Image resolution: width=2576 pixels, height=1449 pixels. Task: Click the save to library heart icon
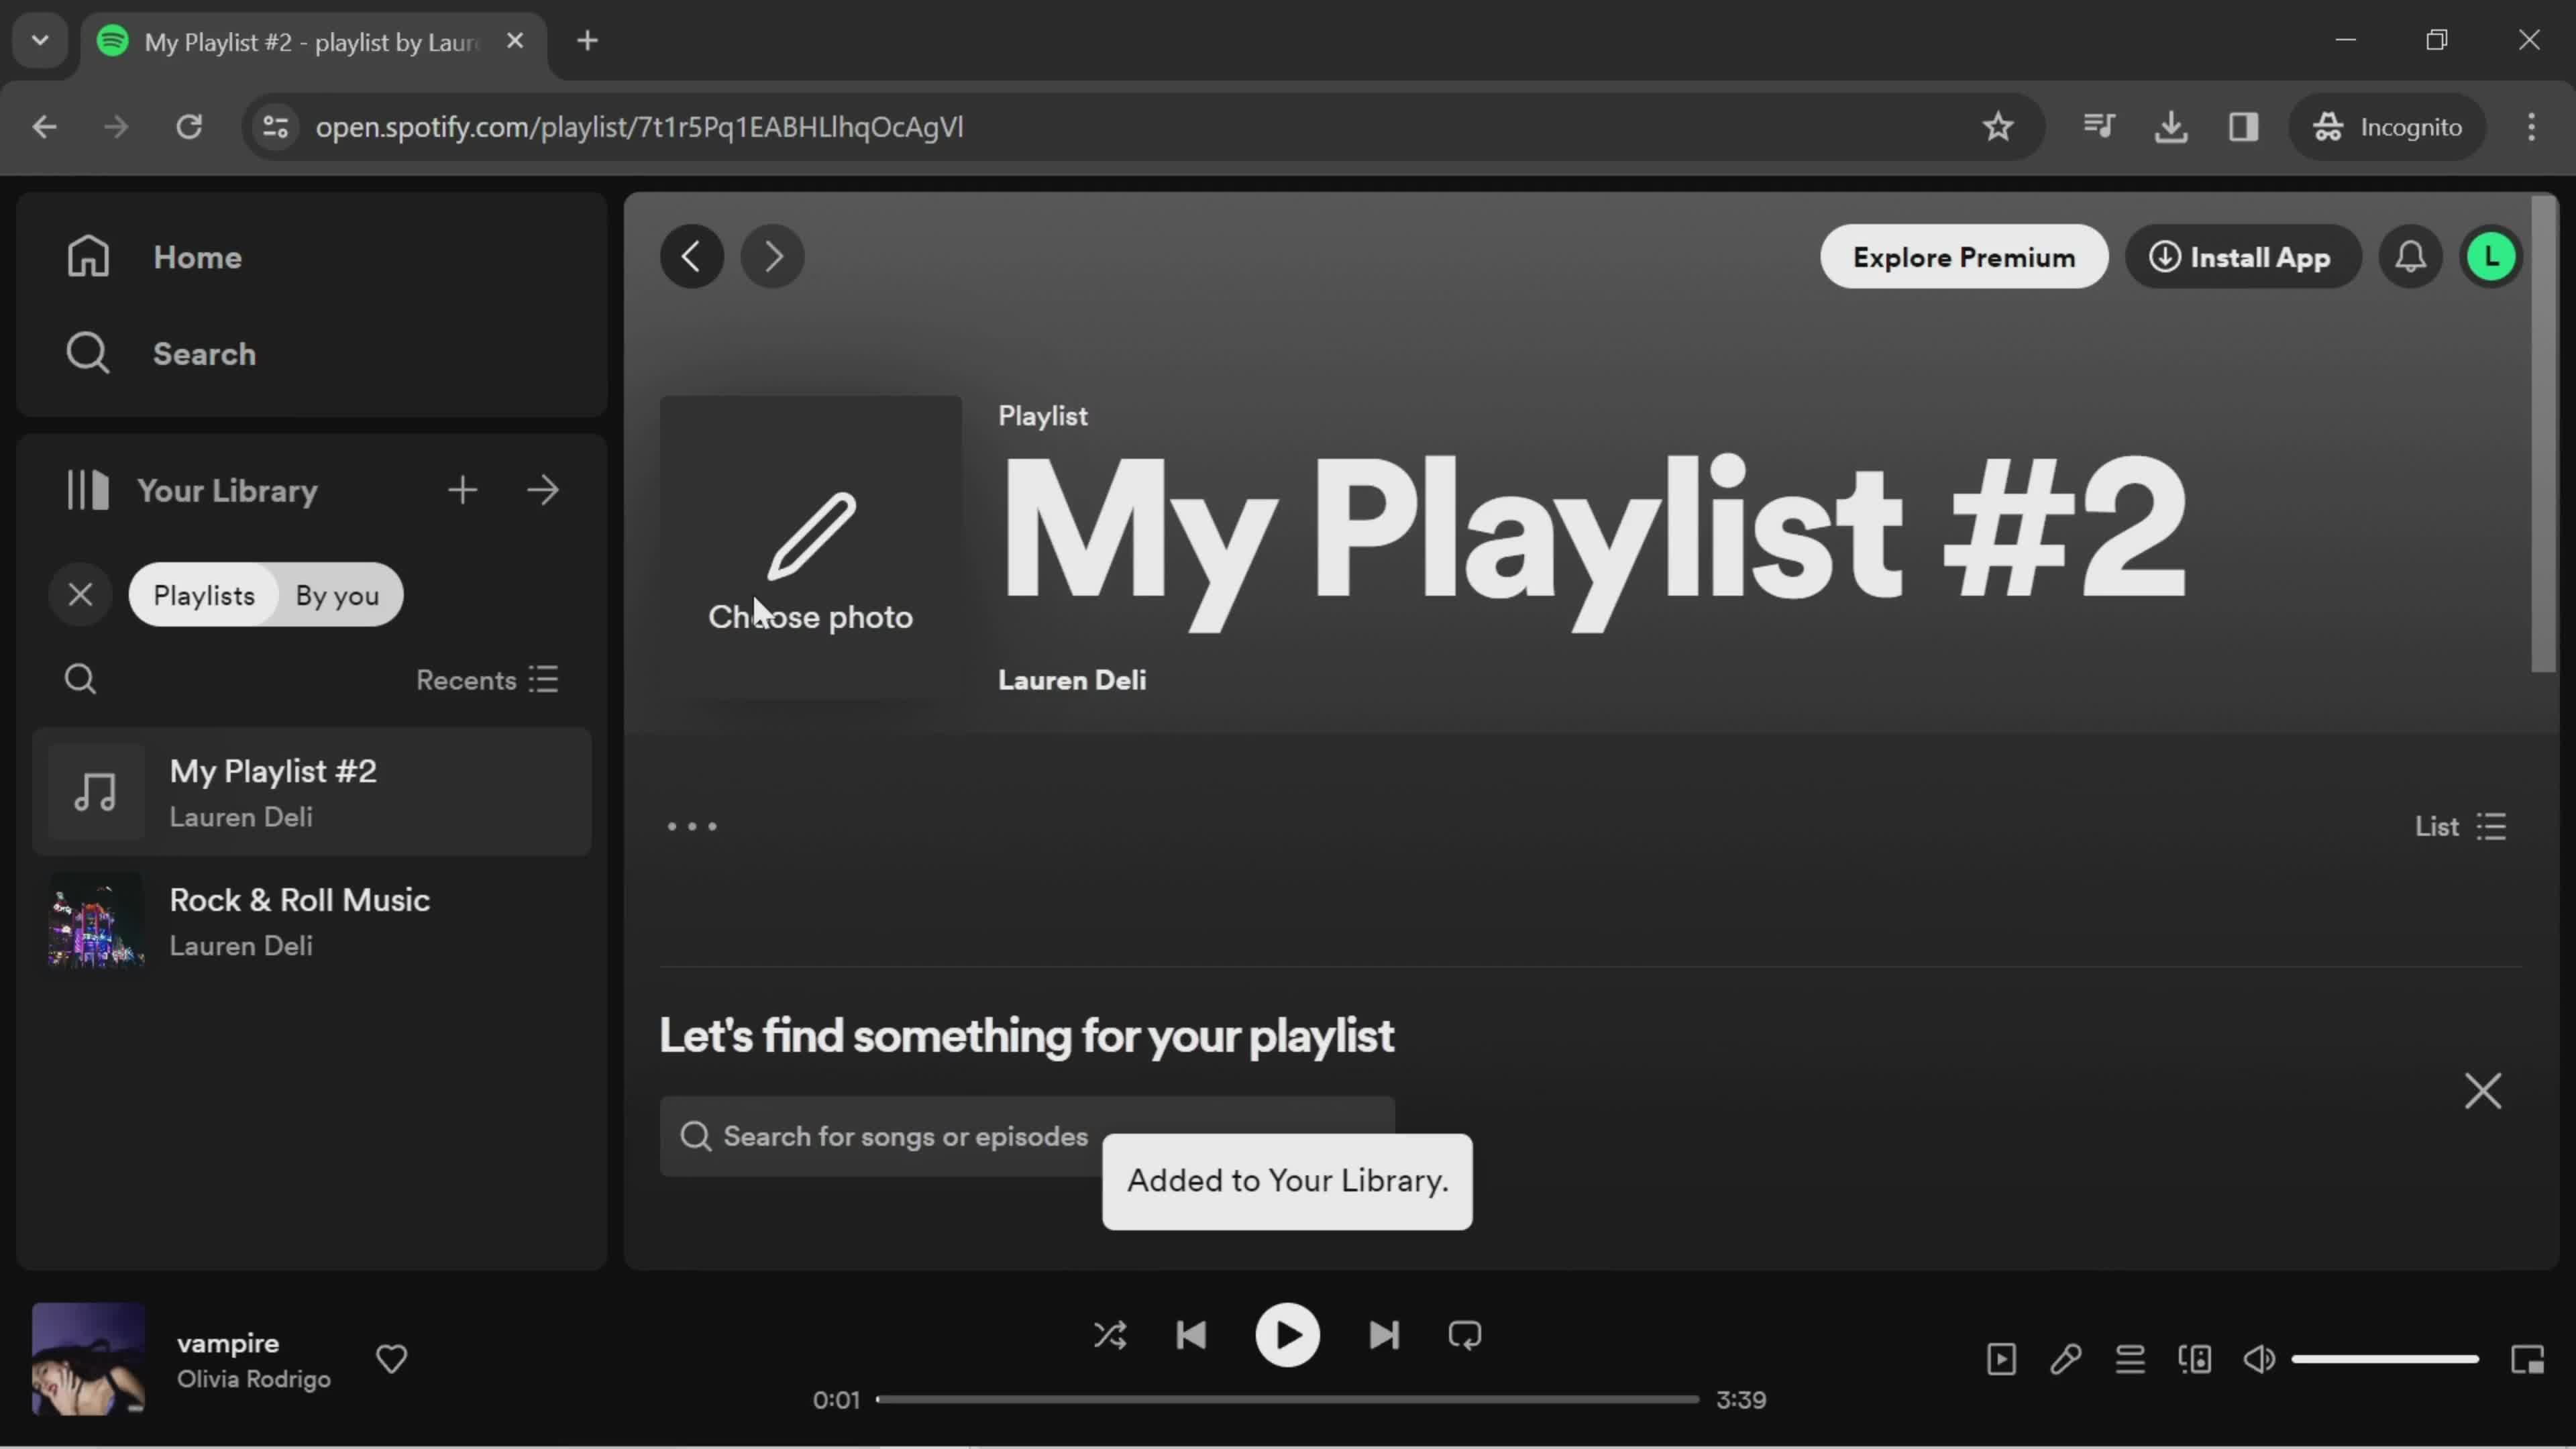coord(391,1358)
